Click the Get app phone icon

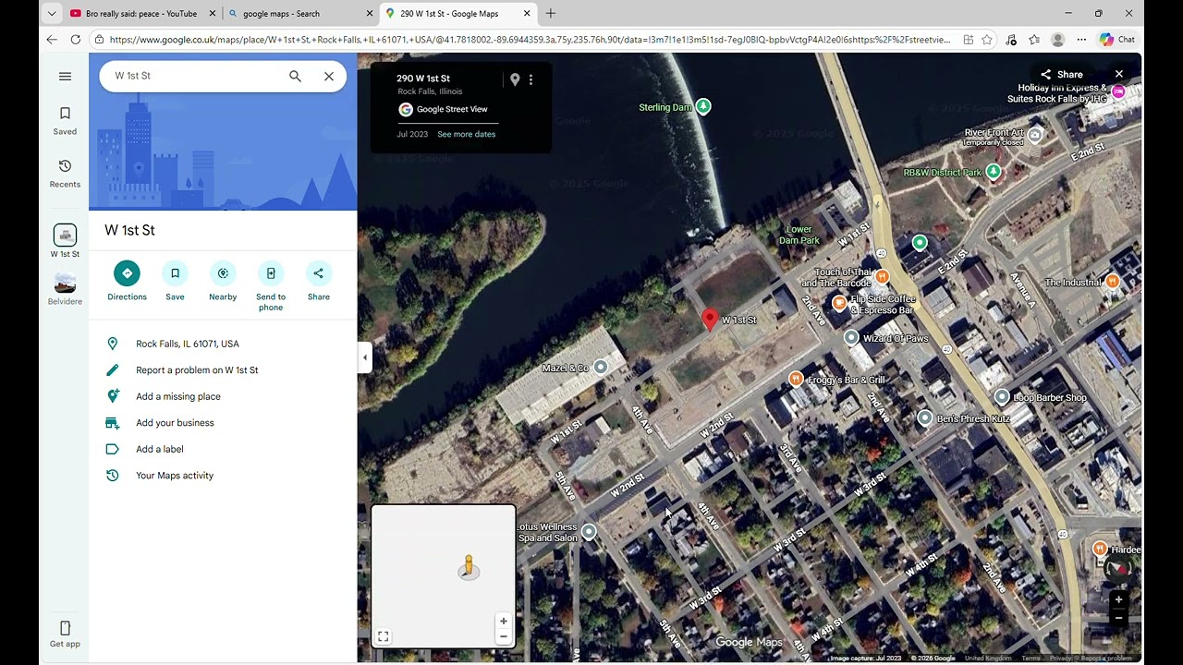65,628
